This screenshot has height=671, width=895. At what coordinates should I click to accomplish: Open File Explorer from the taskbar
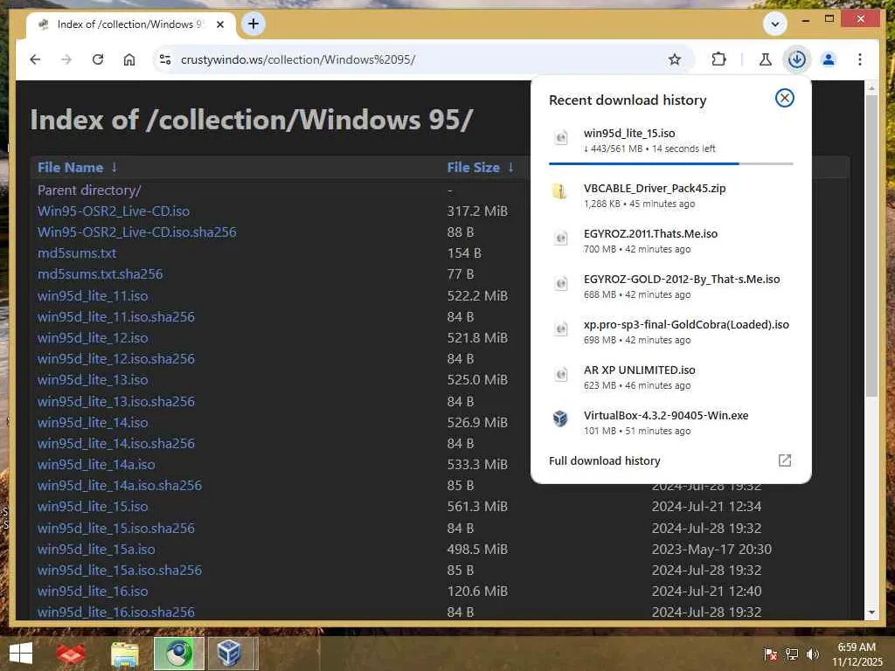coord(124,654)
